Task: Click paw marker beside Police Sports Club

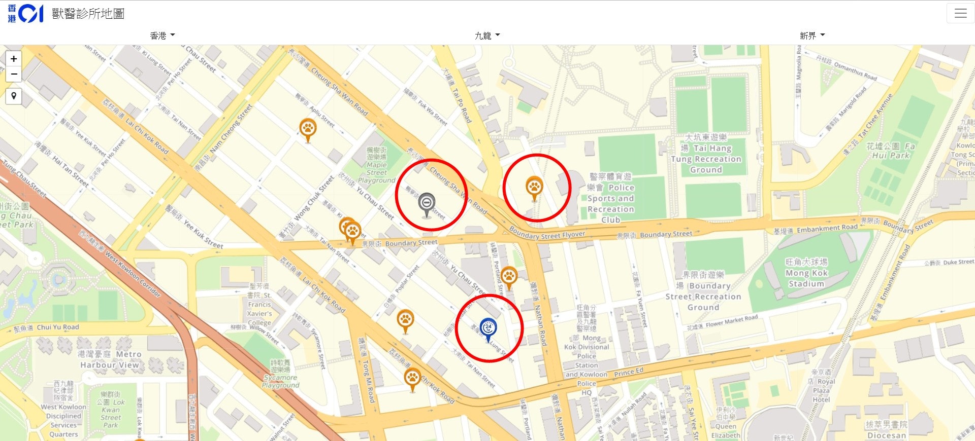Action: tap(534, 189)
